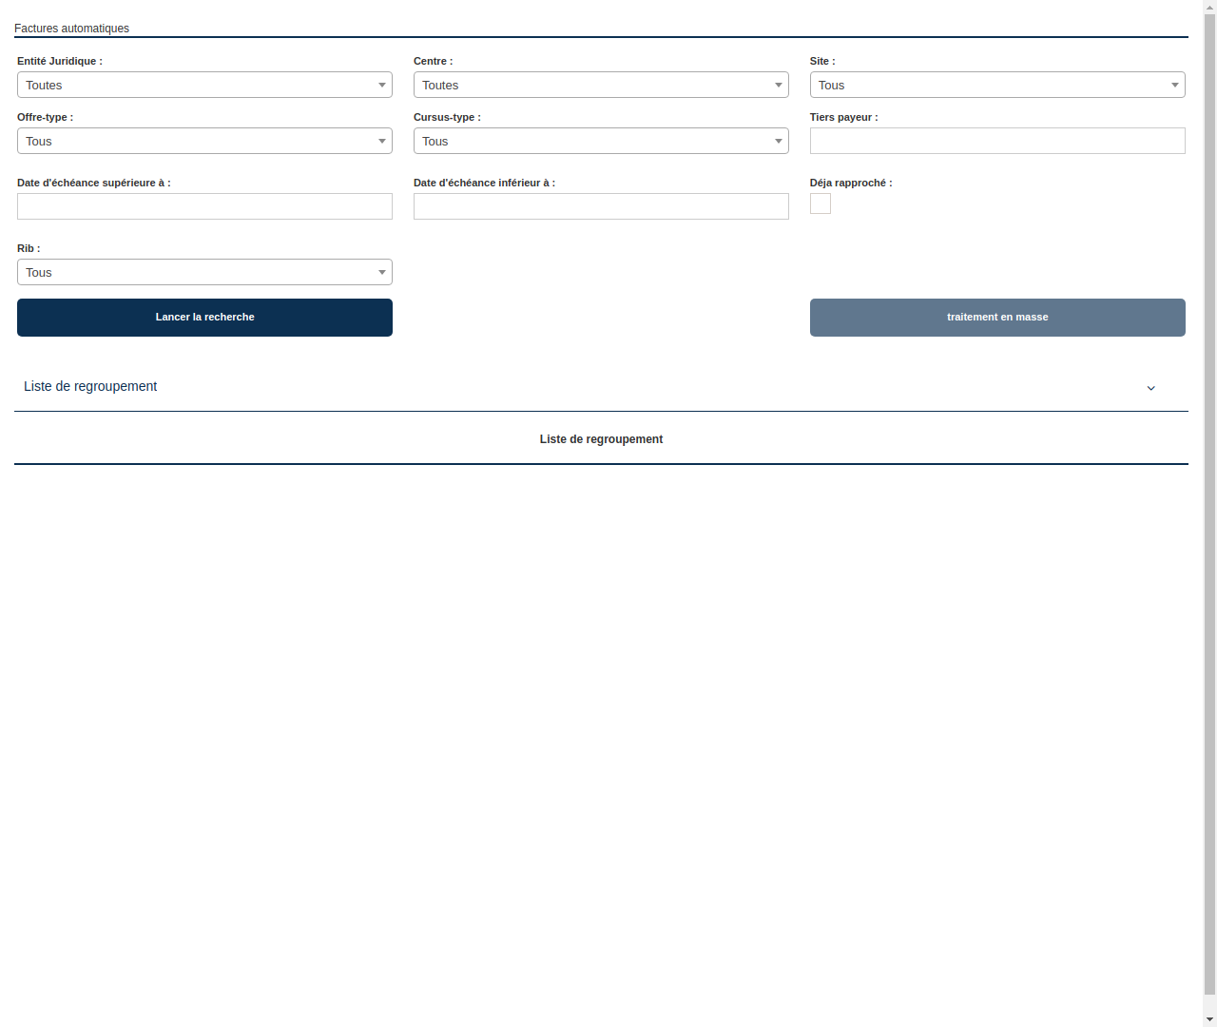Click the Cursus-type dropdown arrow icon
Image resolution: width=1217 pixels, height=1027 pixels.
pyautogui.click(x=779, y=141)
